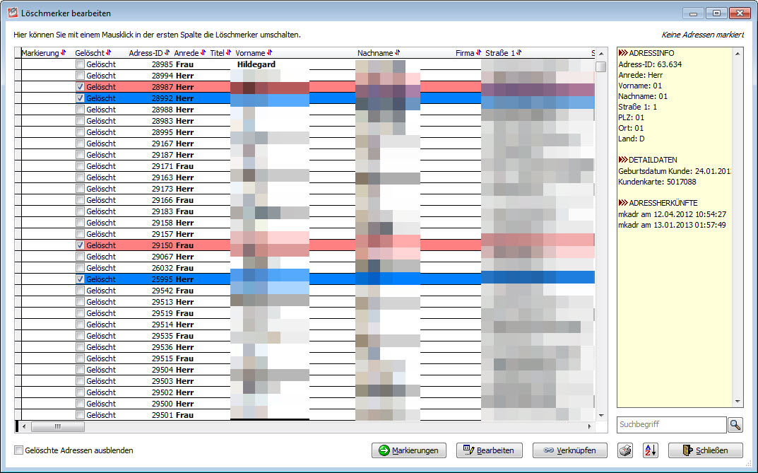Uncheck Gelöscht marker for address 28987
The width and height of the screenshot is (758, 473).
pyautogui.click(x=81, y=86)
